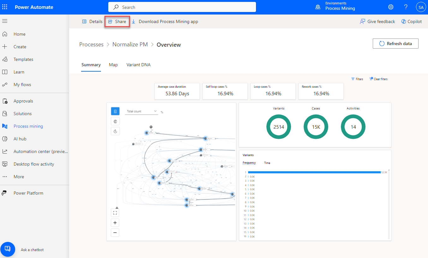Switch to the Map tab
The height and width of the screenshot is (258, 428).
point(113,65)
